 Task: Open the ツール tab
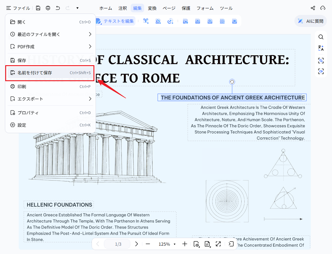226,8
